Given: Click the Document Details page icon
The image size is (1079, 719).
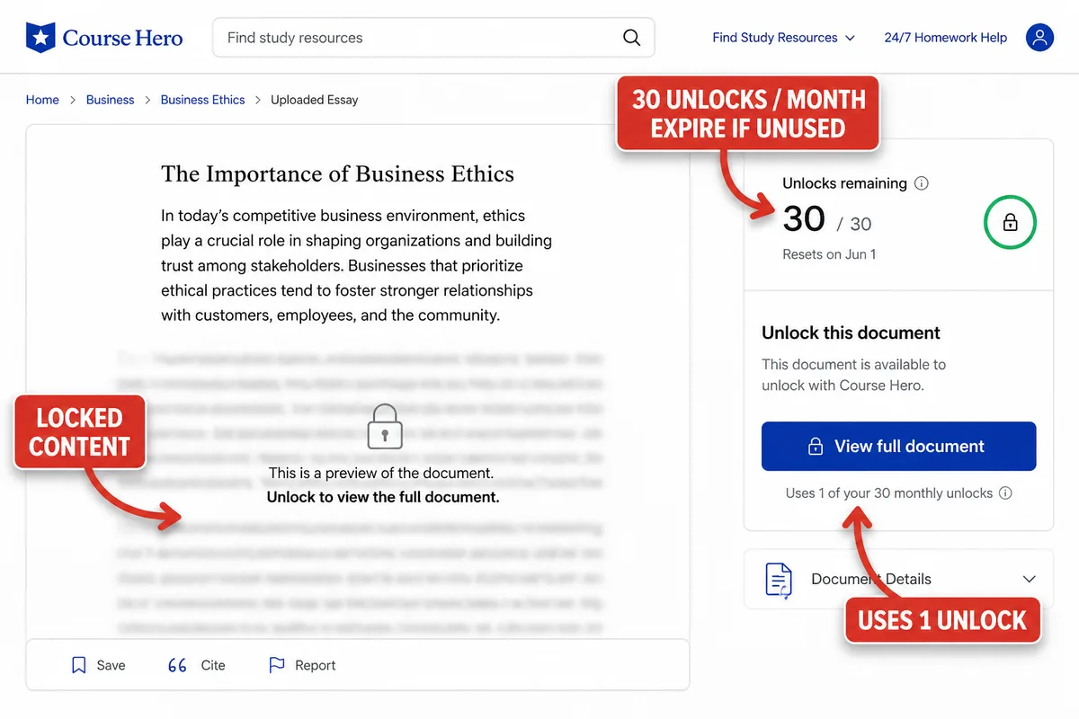Looking at the screenshot, I should click(779, 580).
